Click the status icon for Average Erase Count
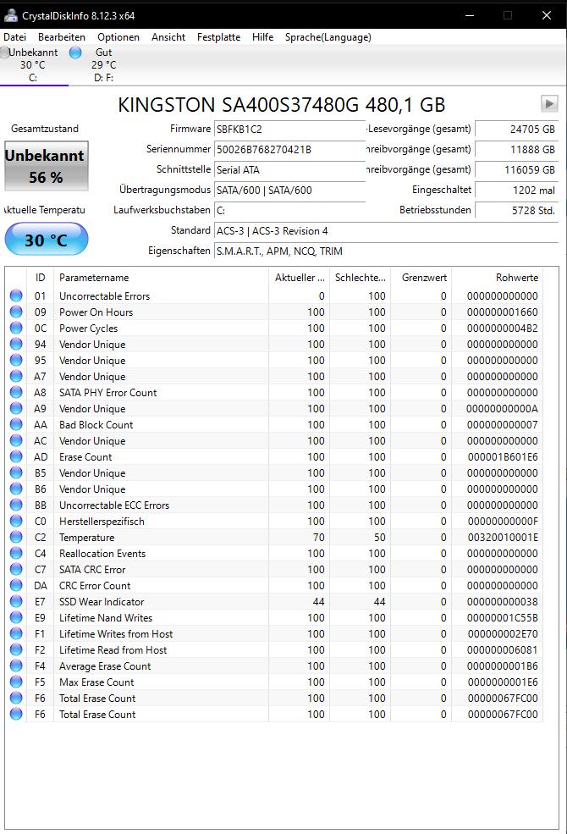Image resolution: width=567 pixels, height=834 pixels. pyautogui.click(x=16, y=666)
